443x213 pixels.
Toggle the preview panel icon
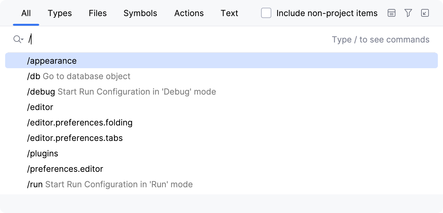392,13
